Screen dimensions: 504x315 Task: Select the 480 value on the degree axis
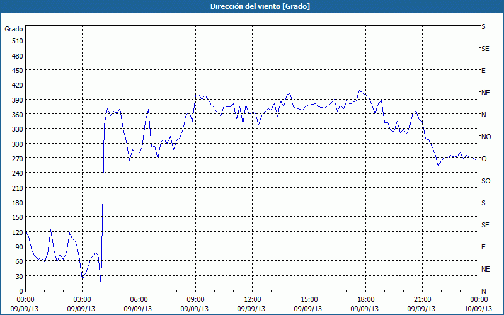tap(18, 56)
